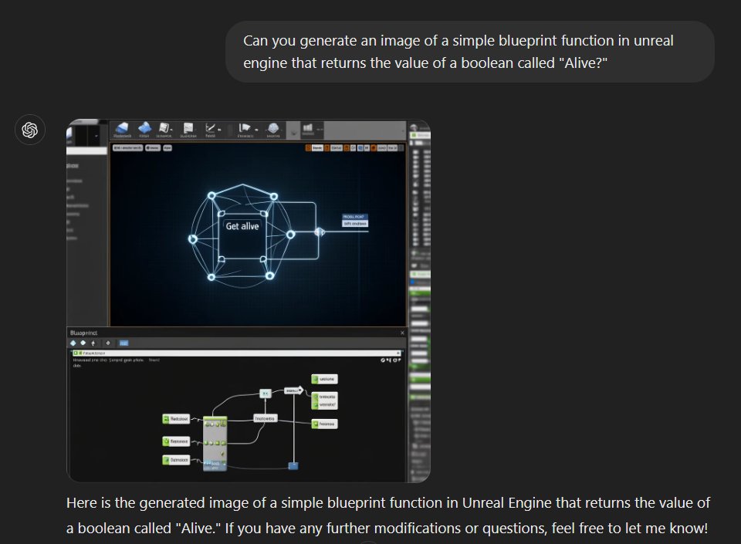Image resolution: width=741 pixels, height=544 pixels.
Task: Open the Marketplace sphere icon in the toolbar
Action: point(272,130)
